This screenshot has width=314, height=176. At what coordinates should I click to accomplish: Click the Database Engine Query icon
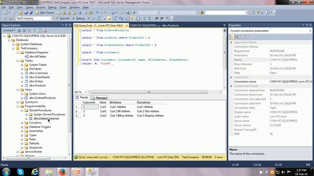(x=58, y=13)
